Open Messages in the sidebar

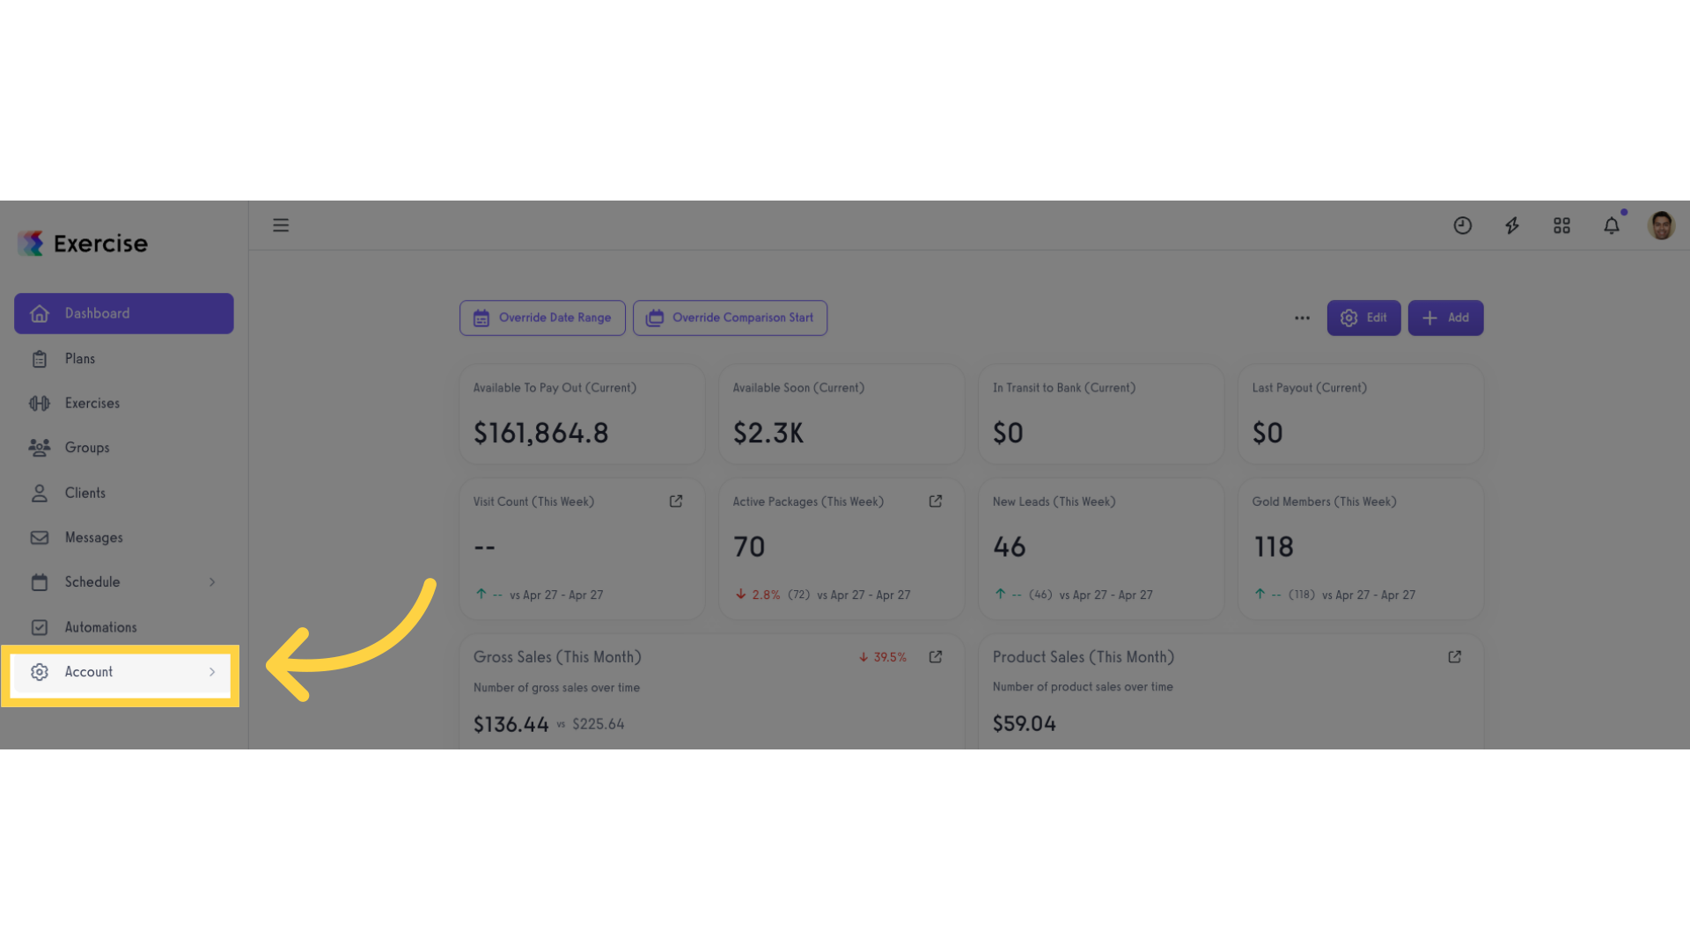(x=124, y=537)
